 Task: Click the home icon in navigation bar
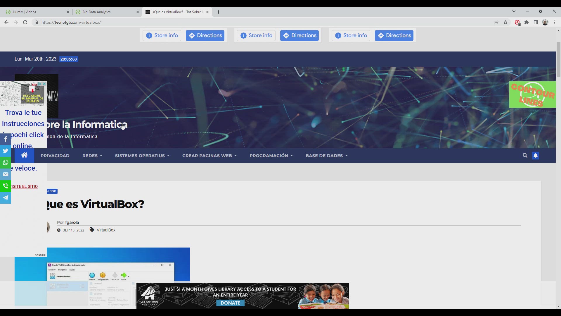point(24,155)
